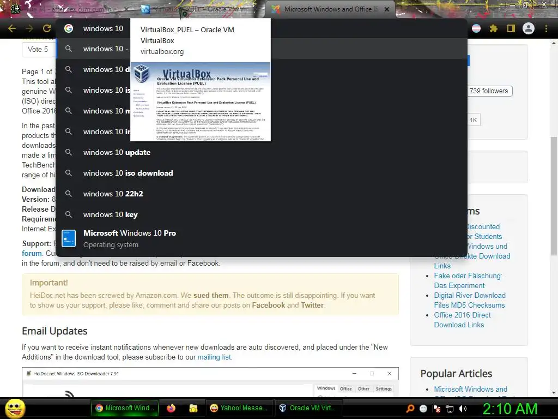The image size is (558, 419).
Task: Close the Microsoft Windows and Office tab
Action: tap(387, 9)
